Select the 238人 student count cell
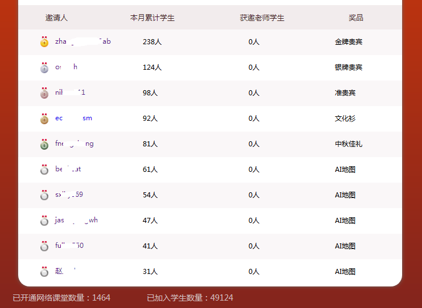 point(152,42)
